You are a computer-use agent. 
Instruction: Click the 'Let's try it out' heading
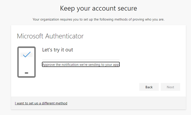[x=58, y=50]
